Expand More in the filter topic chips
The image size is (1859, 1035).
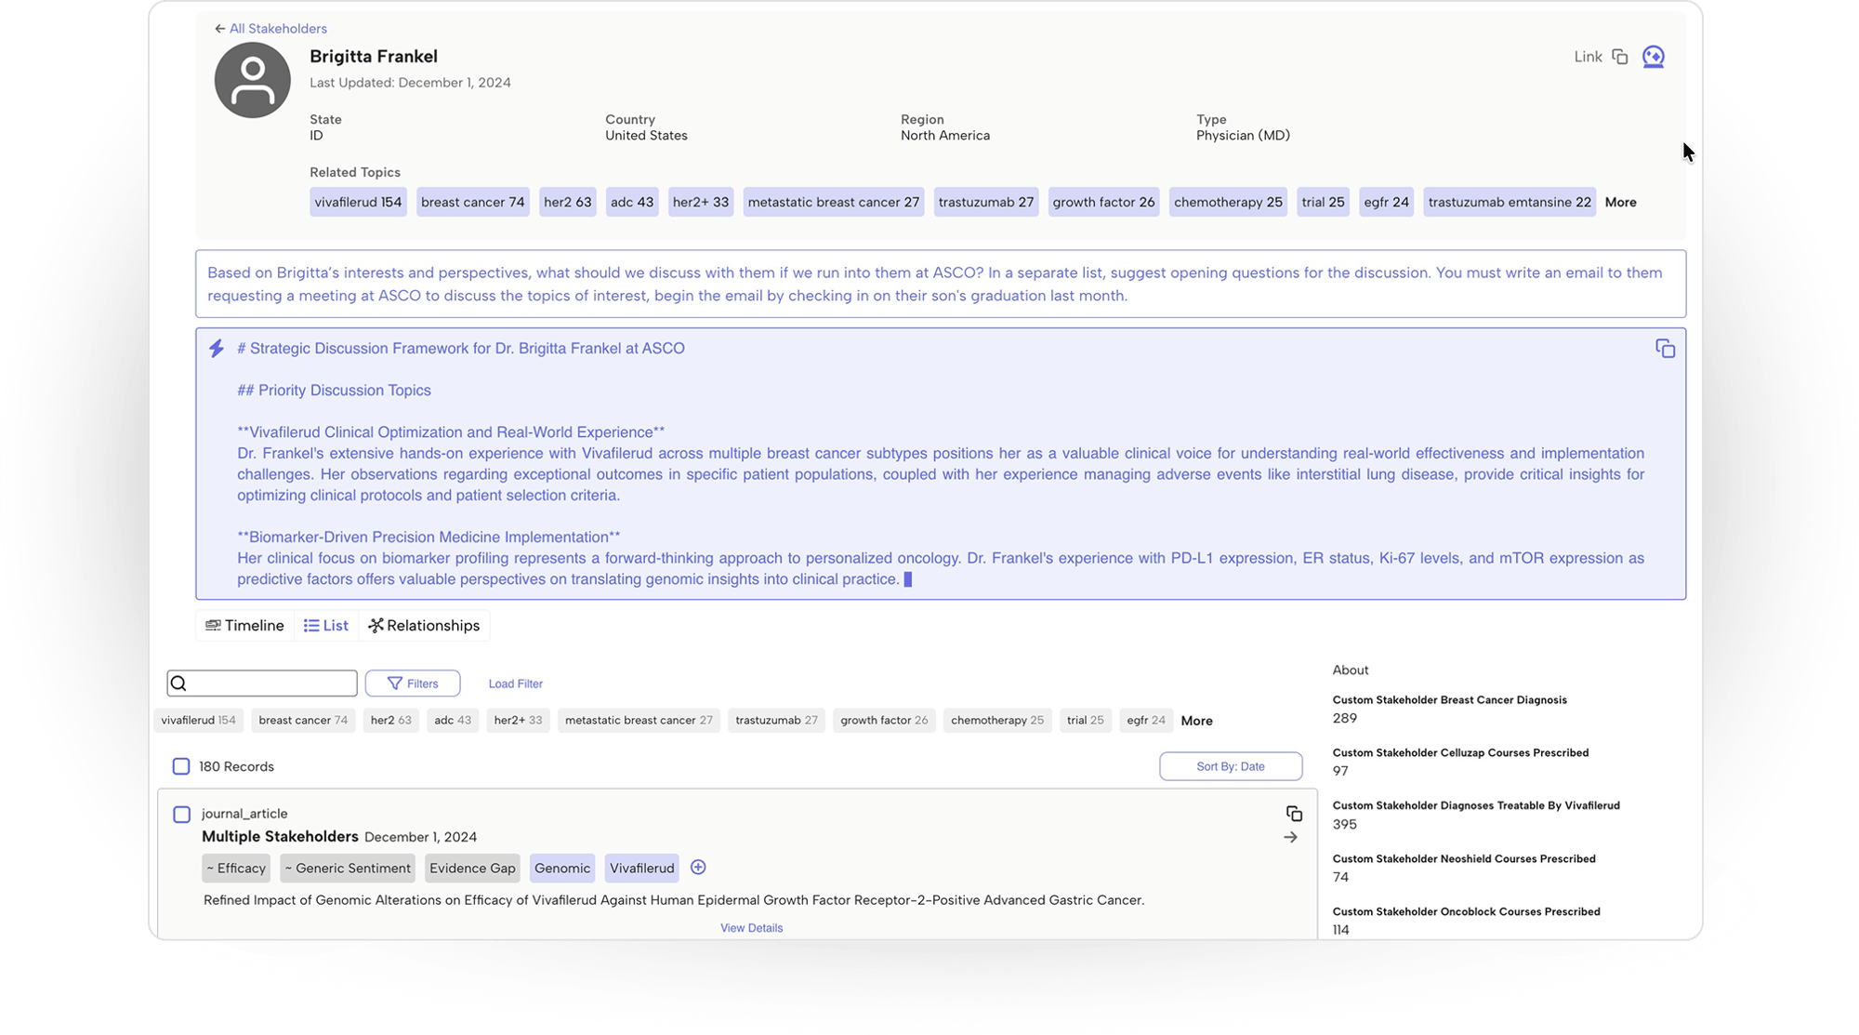click(1196, 721)
